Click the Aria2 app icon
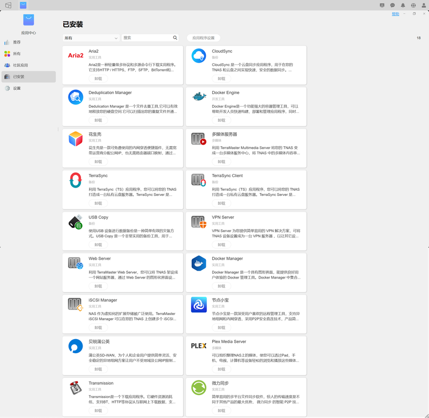The width and height of the screenshot is (429, 418). coord(76,55)
